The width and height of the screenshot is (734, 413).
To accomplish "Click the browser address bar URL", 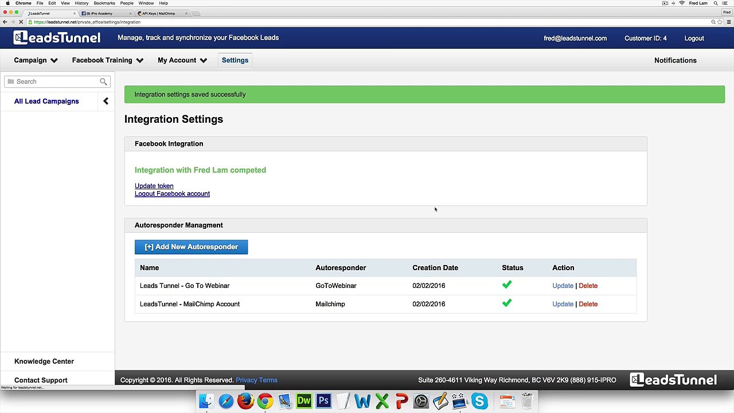I will 87,22.
